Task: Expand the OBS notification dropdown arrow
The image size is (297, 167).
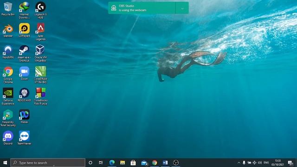Action: pyautogui.click(x=182, y=8)
